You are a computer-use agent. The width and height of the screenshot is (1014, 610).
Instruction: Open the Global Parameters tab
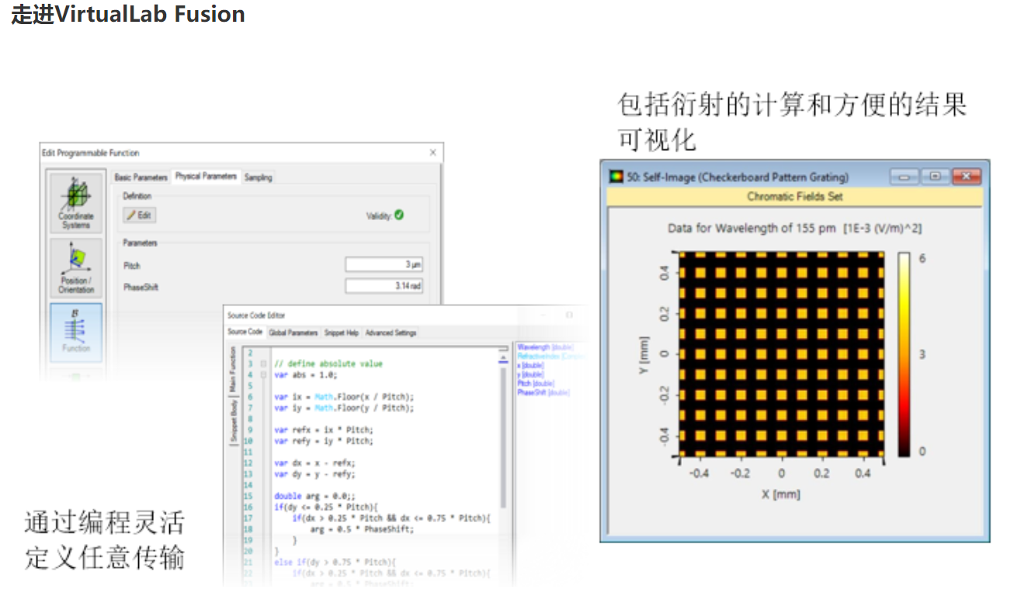293,333
